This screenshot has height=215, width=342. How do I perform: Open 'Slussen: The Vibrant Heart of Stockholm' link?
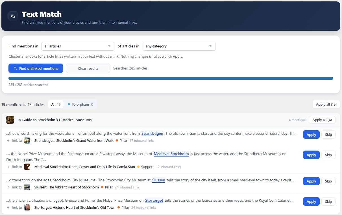pyautogui.click(x=67, y=187)
